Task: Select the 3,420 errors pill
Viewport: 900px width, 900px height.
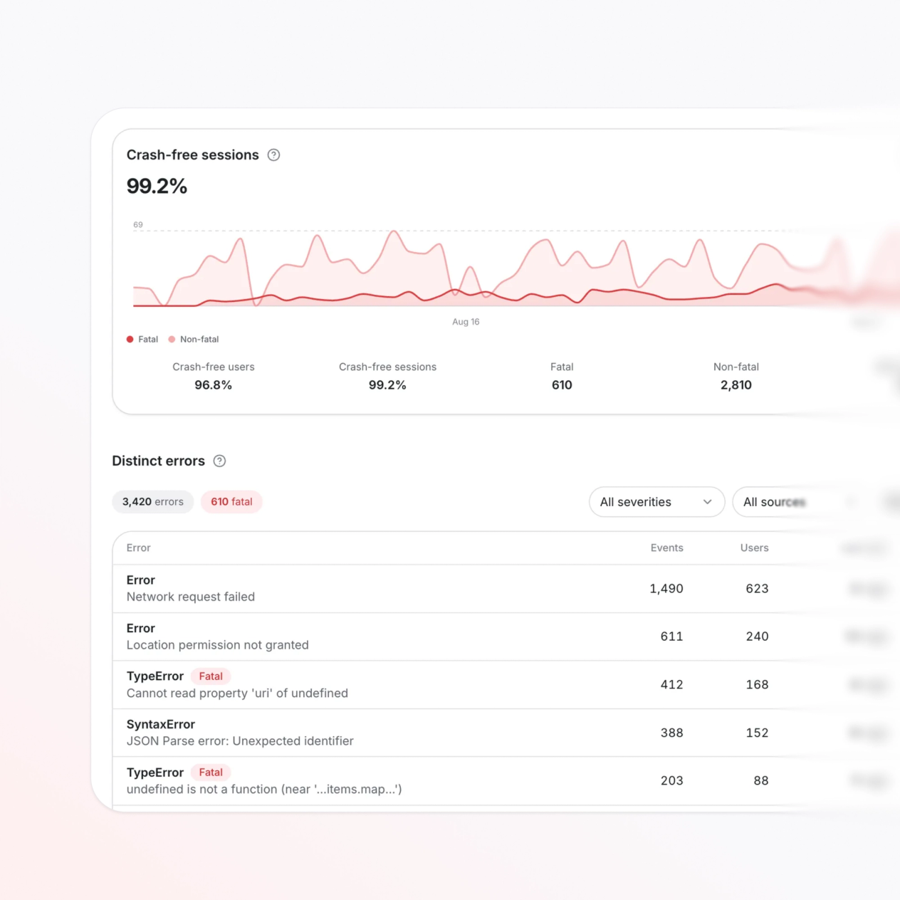Action: point(152,502)
